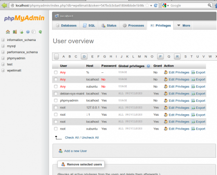This screenshot has height=175, width=217.
Task: Export the root ::1 user
Action: tap(198, 115)
